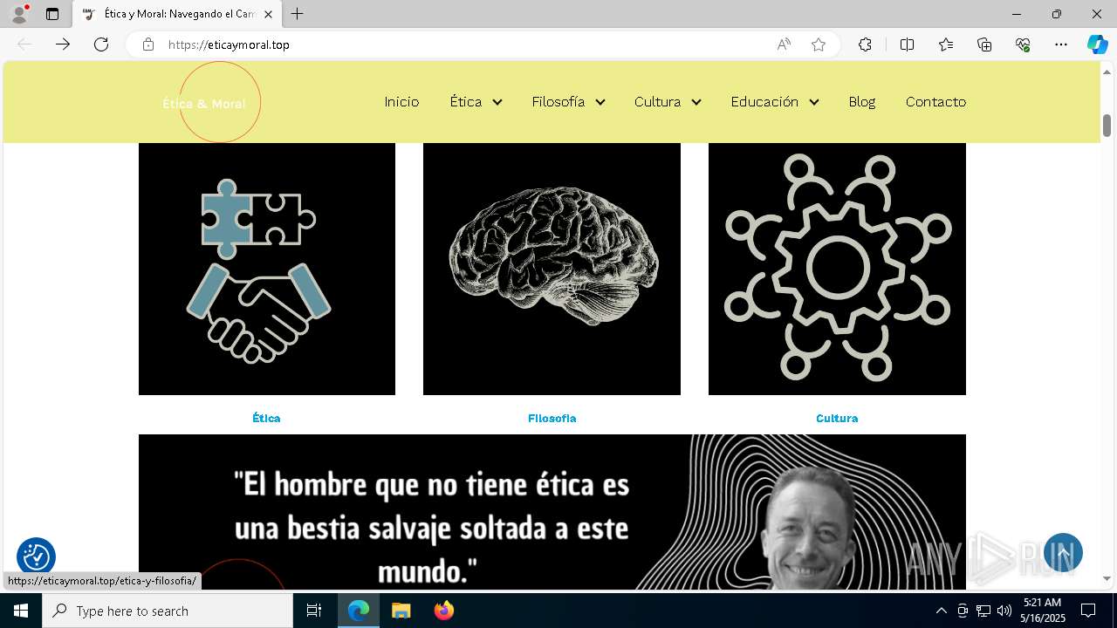This screenshot has height=628, width=1117.
Task: Follow the Cultura caption link
Action: pyautogui.click(x=837, y=419)
